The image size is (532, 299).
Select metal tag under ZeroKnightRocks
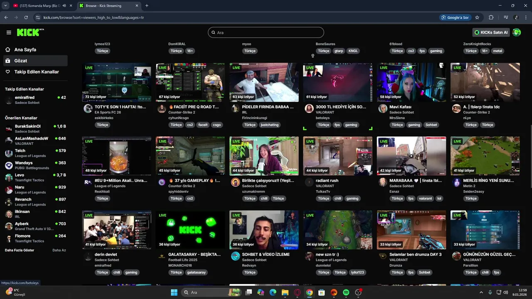tap(498, 51)
